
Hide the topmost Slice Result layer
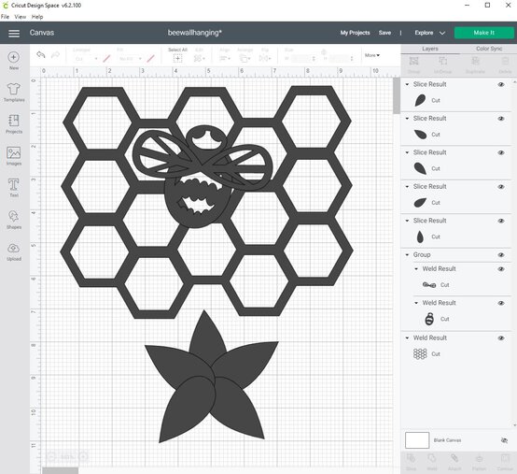click(x=501, y=84)
